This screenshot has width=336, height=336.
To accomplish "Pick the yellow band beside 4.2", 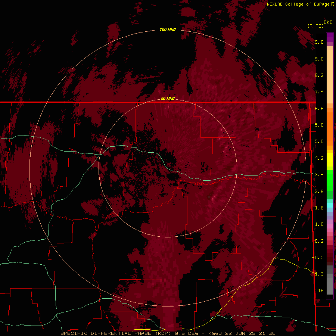I will pos(330,160).
